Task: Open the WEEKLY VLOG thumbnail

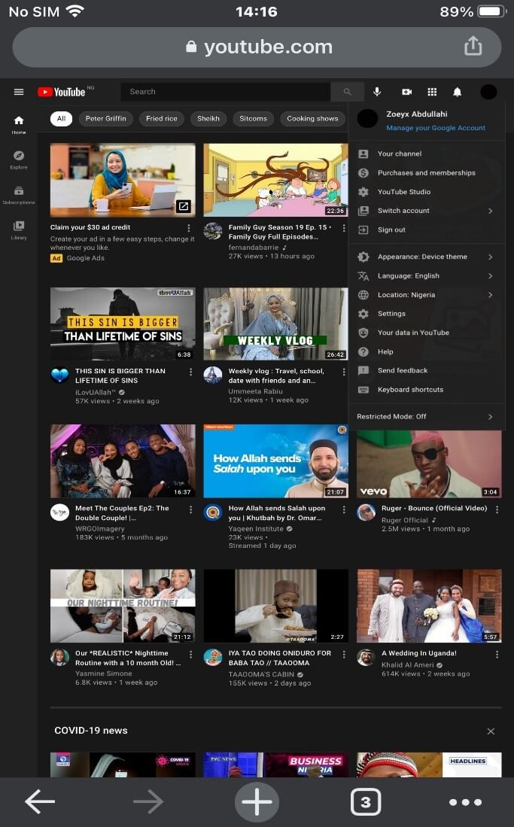Action: (275, 324)
